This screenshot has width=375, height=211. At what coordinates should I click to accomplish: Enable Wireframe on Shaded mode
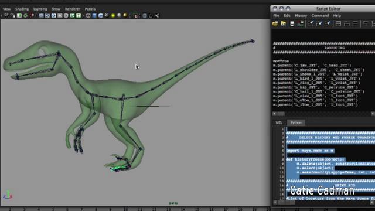(100, 16)
